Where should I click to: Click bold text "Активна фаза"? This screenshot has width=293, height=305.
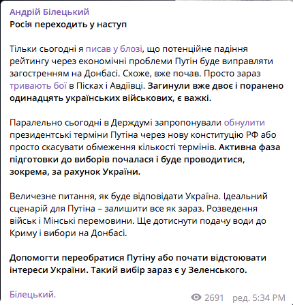249,147
